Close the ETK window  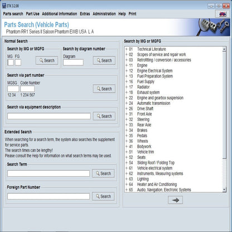[226, 6]
